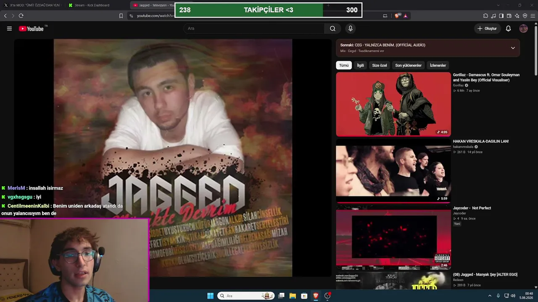
Task: Open the Hakan Vreskala video thumbnail
Action: point(393,171)
